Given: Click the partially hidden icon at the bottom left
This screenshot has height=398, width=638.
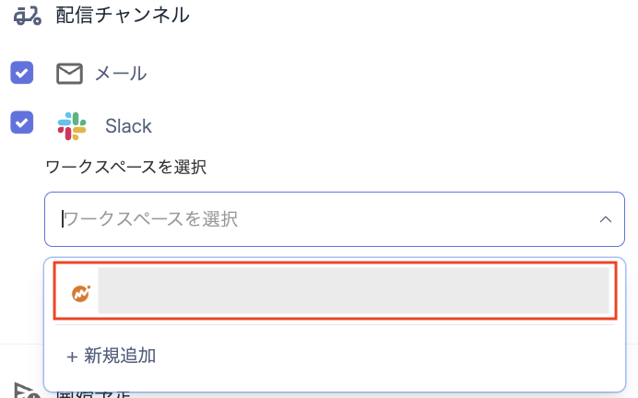Looking at the screenshot, I should point(25,391).
